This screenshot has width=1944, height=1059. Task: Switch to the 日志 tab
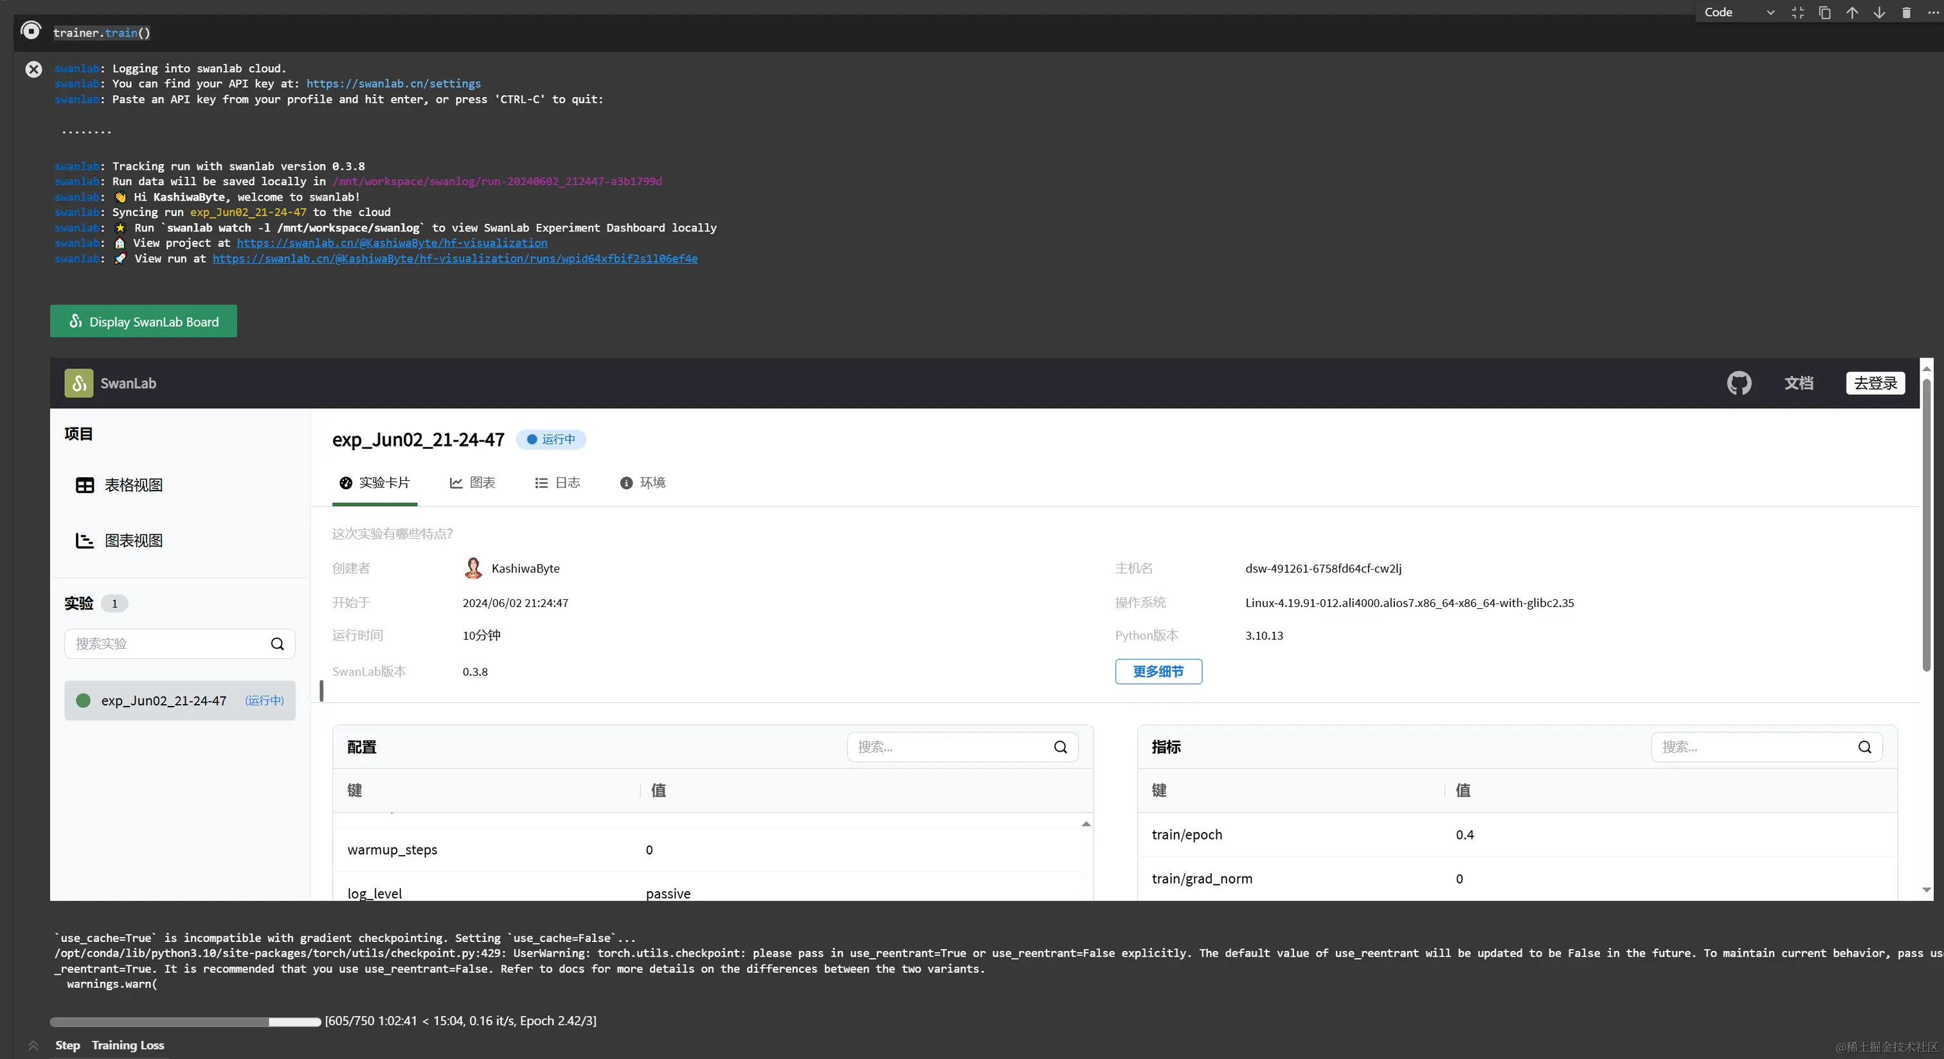click(x=558, y=483)
